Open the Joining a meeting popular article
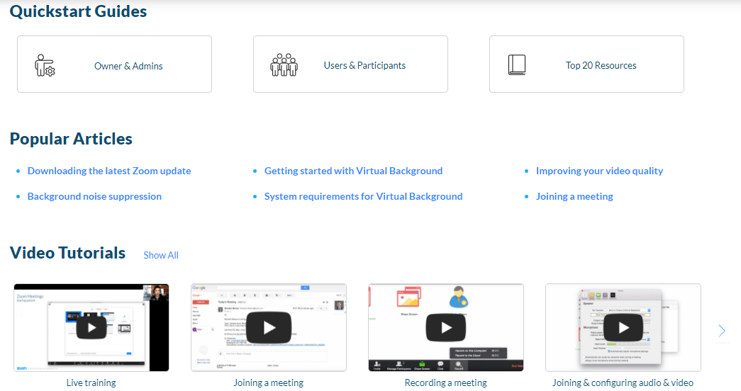The height and width of the screenshot is (391, 741). coord(574,196)
